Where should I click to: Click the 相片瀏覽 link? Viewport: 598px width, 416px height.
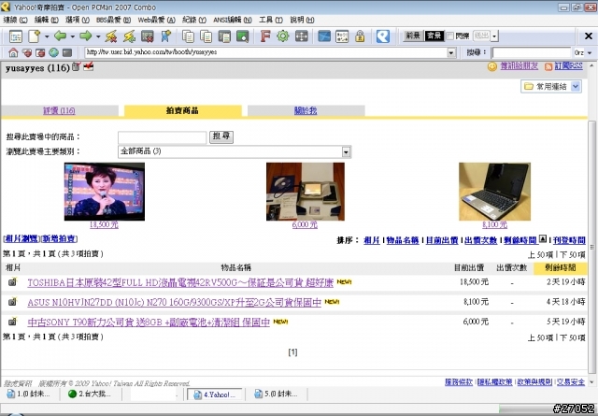click(x=21, y=238)
